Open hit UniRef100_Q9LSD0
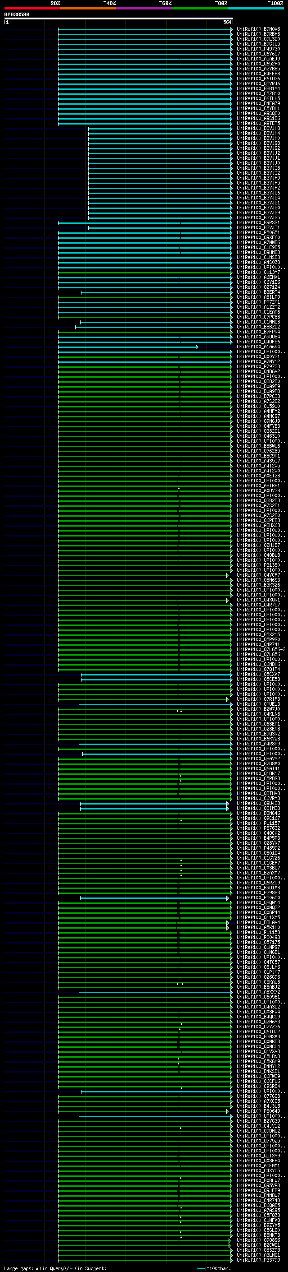The width and height of the screenshot is (288, 1272). [258, 39]
